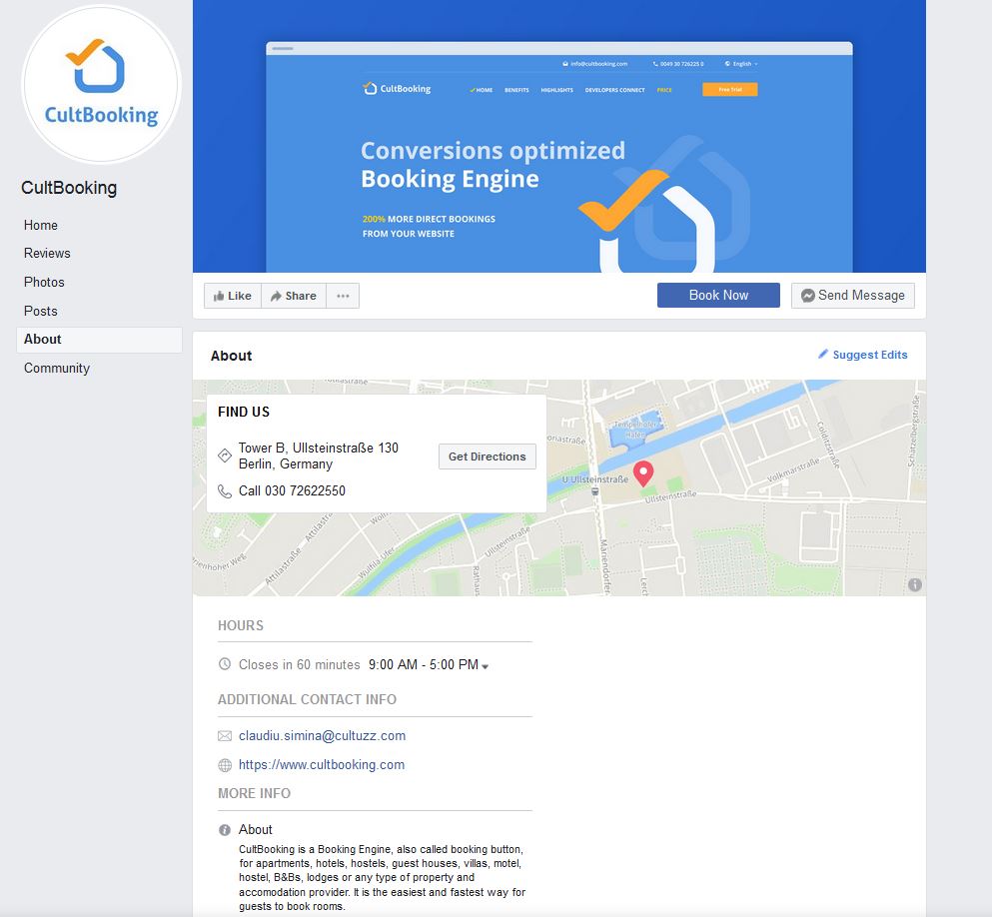
Task: Click the info circle icon on the map corner
Action: point(915,584)
